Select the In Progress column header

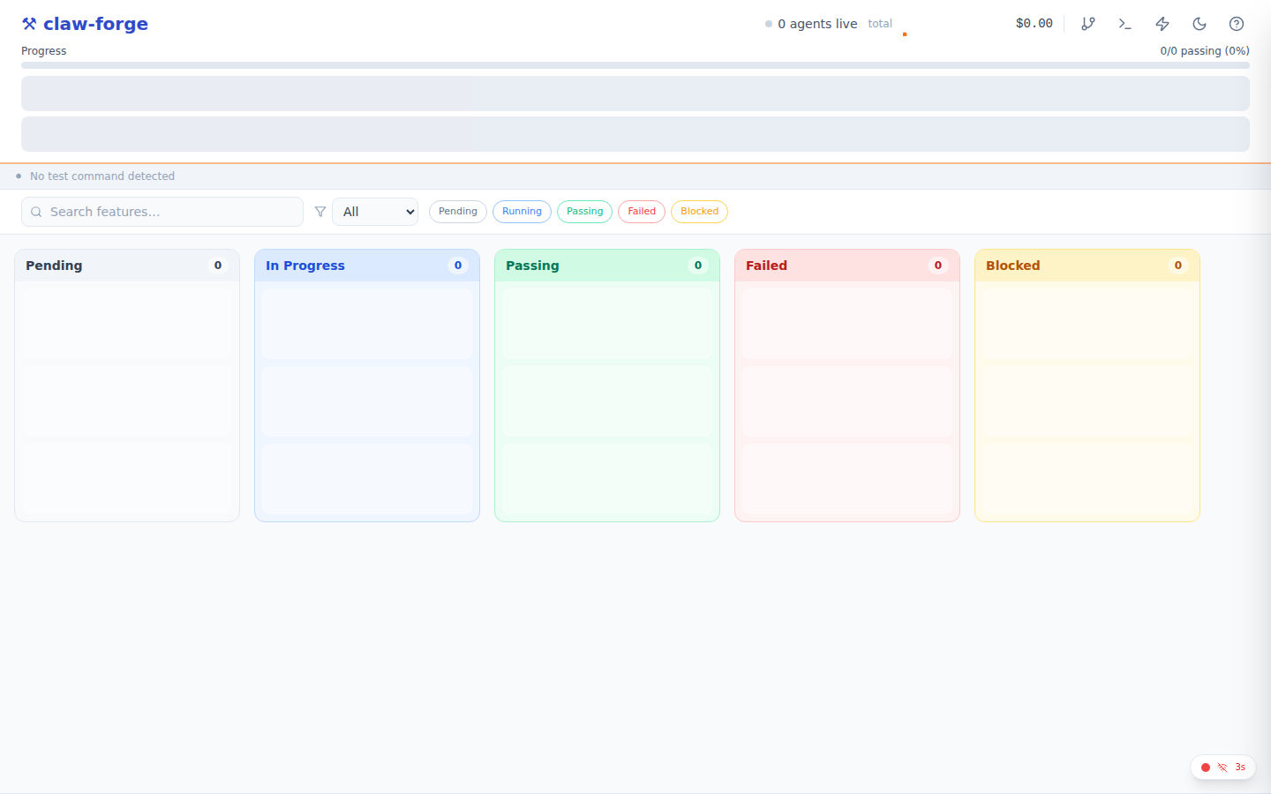[305, 266]
